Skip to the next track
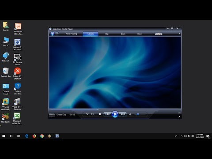Screen dimensions: 212x159 pos(123,114)
